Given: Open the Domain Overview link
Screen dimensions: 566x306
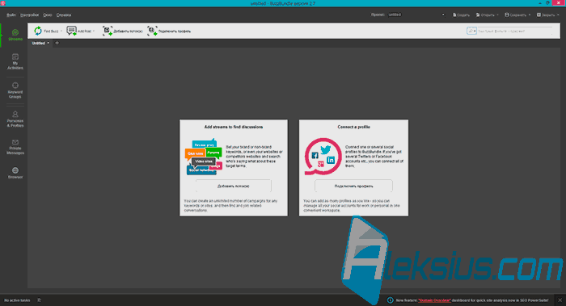Looking at the screenshot, I should (x=434, y=300).
